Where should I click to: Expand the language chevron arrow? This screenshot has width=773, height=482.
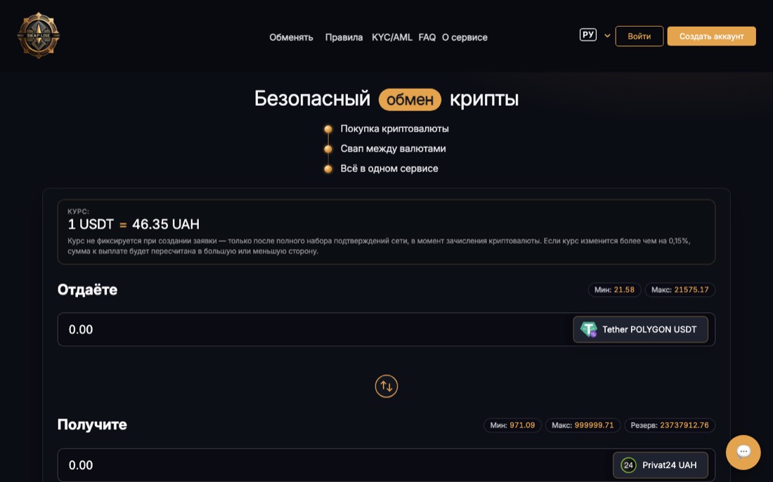click(607, 36)
